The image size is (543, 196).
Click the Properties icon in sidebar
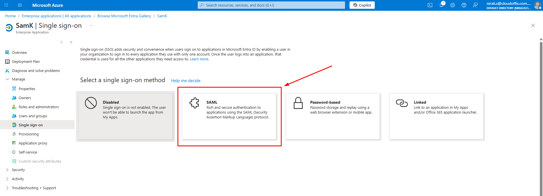point(14,89)
